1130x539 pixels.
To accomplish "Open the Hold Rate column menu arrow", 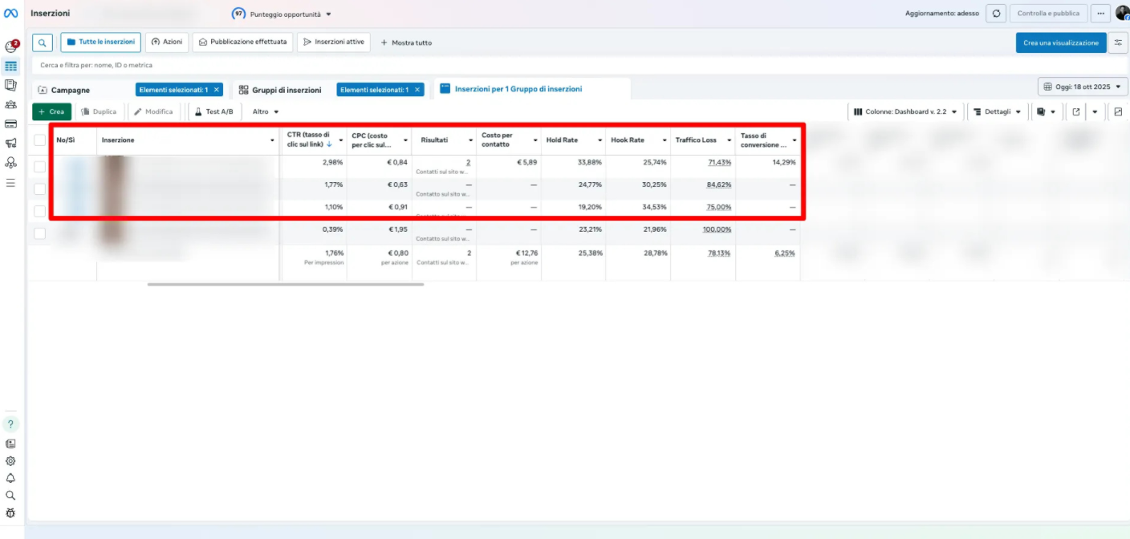I will point(600,140).
